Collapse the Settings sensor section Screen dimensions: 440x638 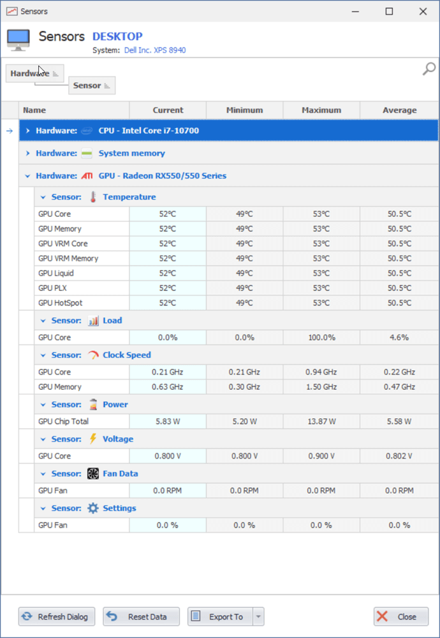click(x=43, y=508)
